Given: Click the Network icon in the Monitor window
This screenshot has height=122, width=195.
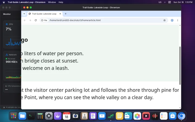Looking at the screenshot, I should pyautogui.click(x=7, y=55).
